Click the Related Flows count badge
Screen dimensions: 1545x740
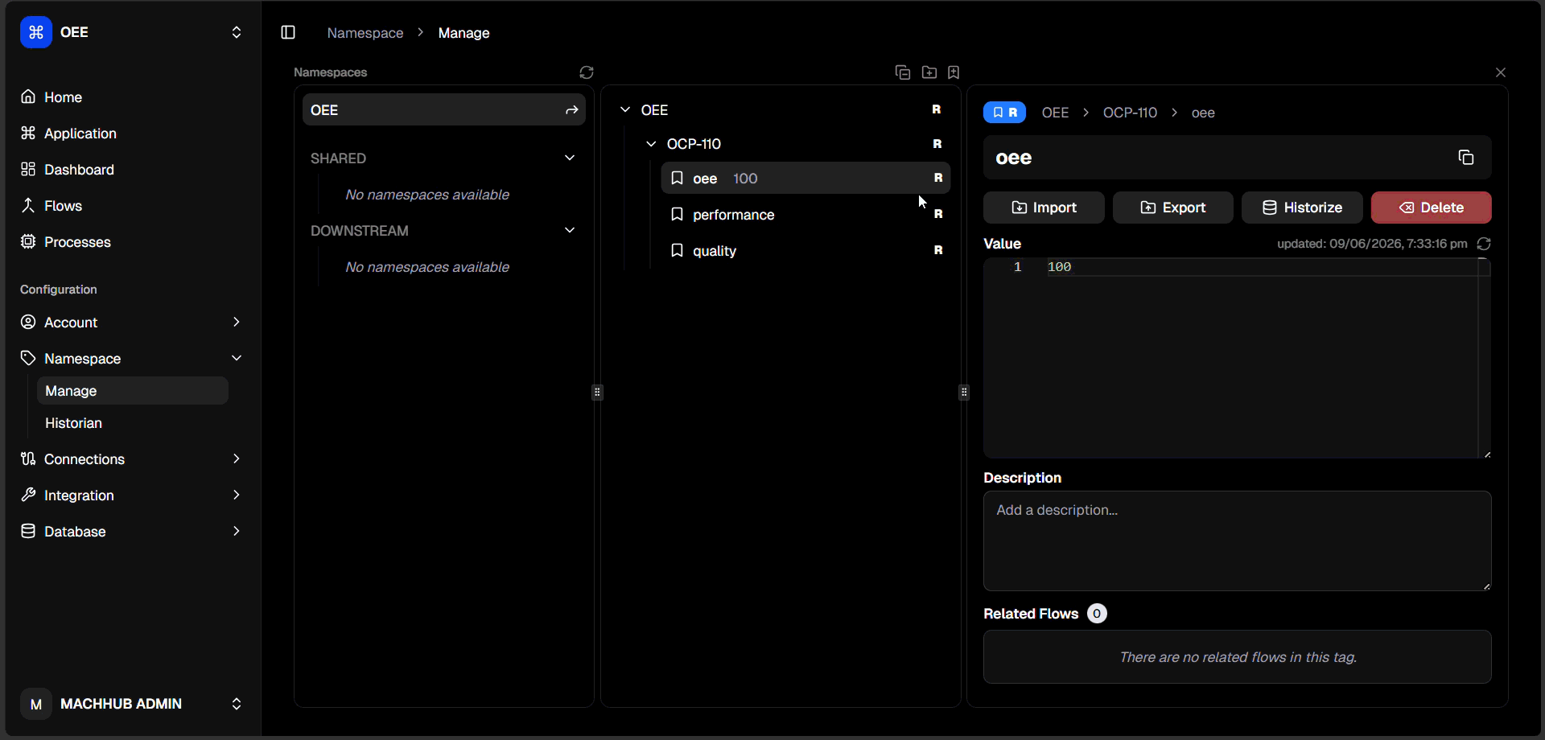1097,614
